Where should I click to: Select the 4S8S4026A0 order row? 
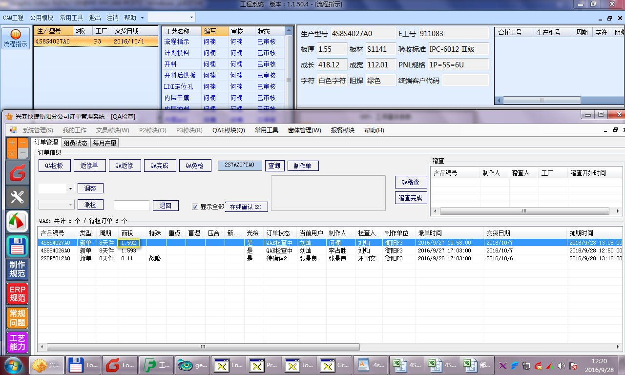click(x=330, y=250)
